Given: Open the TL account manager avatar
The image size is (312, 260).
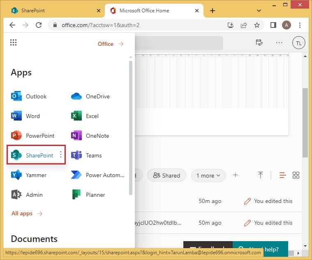Looking at the screenshot, I should [298, 43].
